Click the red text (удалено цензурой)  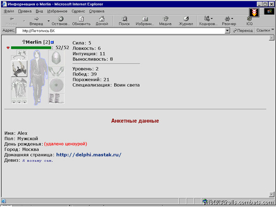click(x=65, y=144)
